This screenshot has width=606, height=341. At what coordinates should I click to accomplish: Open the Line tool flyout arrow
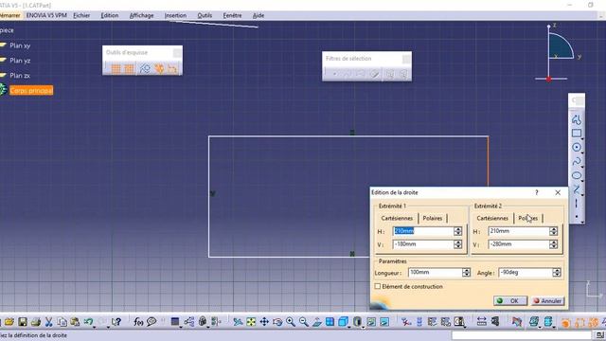[582, 194]
